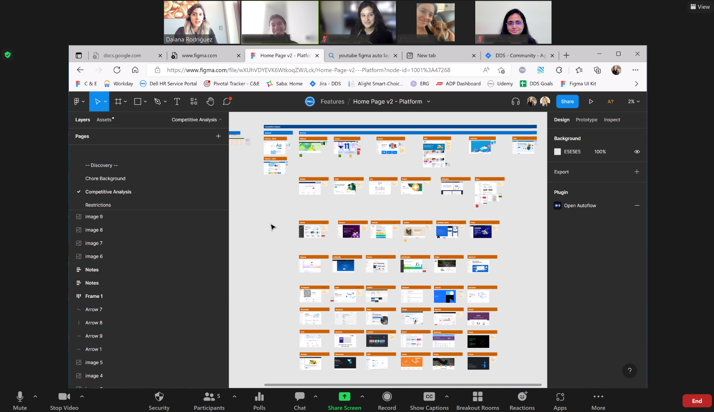Toggle Background color visibility eye
This screenshot has width=714, height=412.
tap(637, 152)
